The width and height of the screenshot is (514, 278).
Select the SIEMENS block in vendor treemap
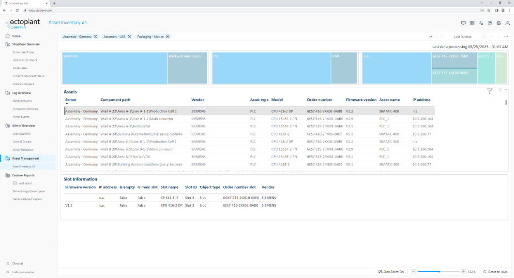coord(115,69)
